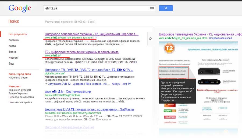
Task: Click the +1 button next to first result URL
Action: click(96, 38)
